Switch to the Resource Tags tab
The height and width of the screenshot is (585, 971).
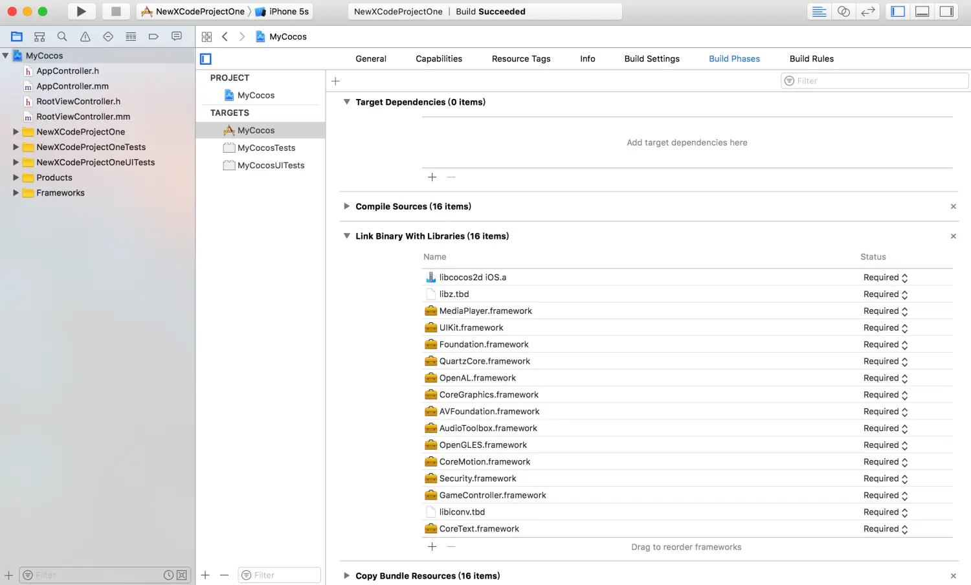[x=521, y=59]
